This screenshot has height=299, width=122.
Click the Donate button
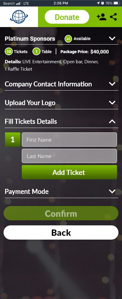click(x=67, y=17)
